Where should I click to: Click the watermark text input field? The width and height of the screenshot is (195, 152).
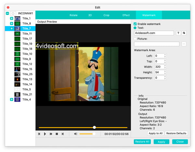(x=154, y=33)
